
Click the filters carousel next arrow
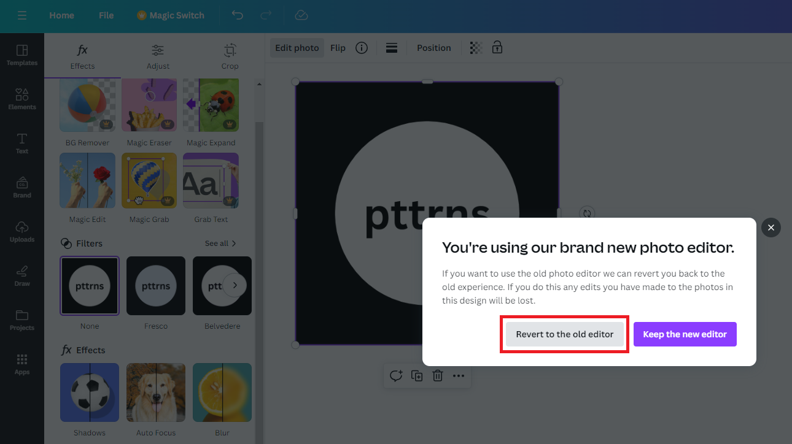(x=235, y=285)
